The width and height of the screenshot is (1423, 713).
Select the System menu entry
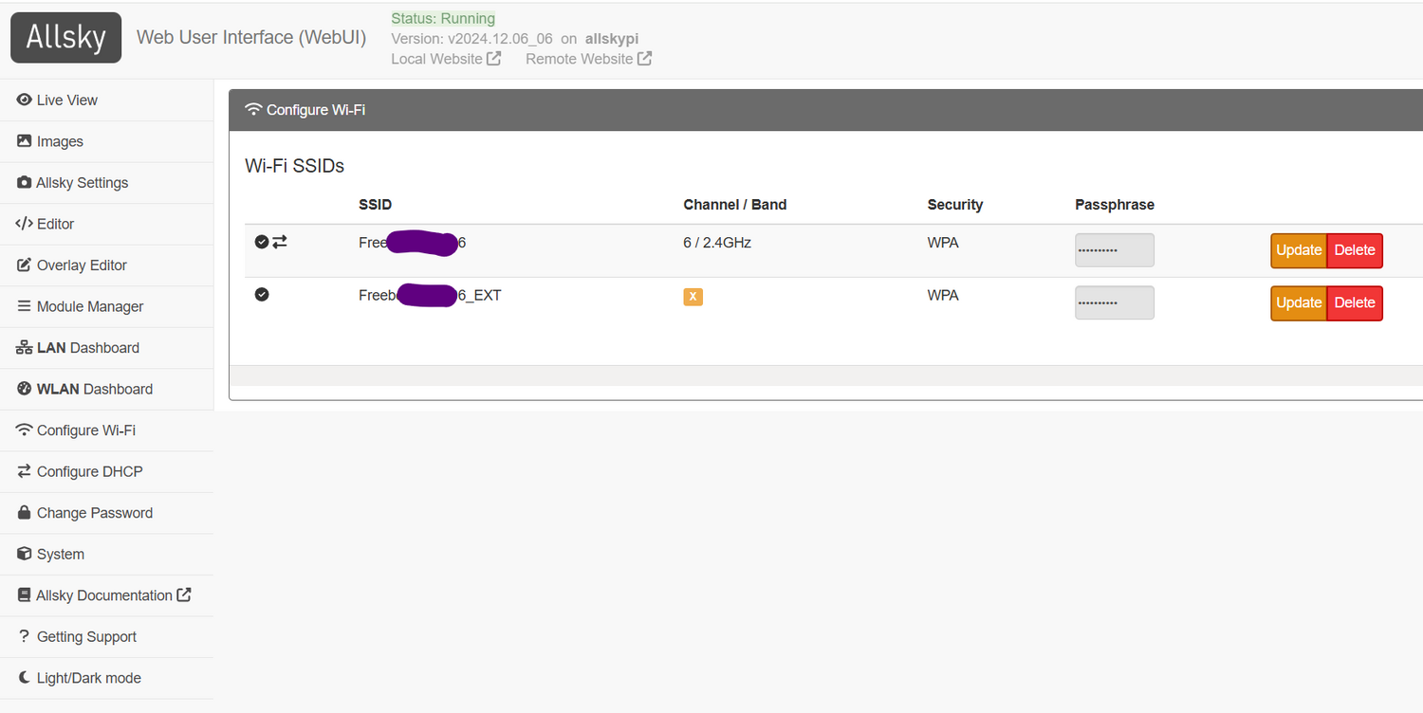(60, 554)
